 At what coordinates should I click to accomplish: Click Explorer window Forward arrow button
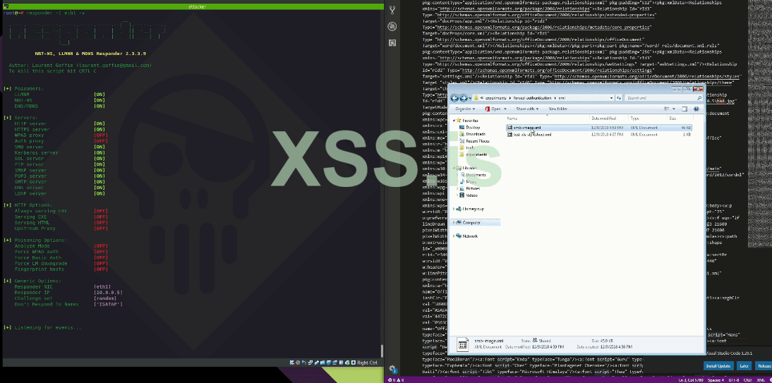[x=464, y=98]
